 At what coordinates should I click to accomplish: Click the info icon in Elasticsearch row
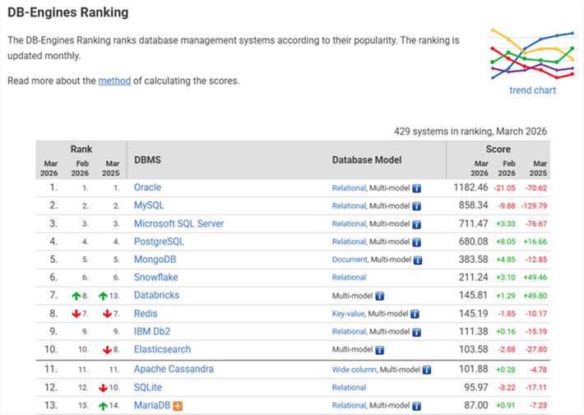coord(379,350)
